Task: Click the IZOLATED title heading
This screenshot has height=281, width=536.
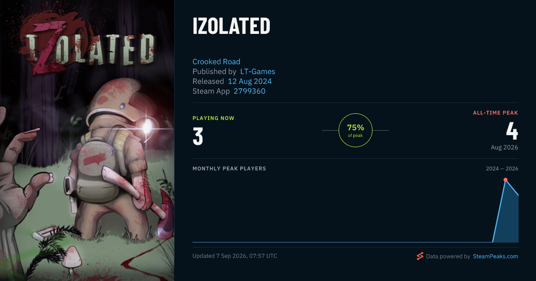Action: click(x=231, y=27)
